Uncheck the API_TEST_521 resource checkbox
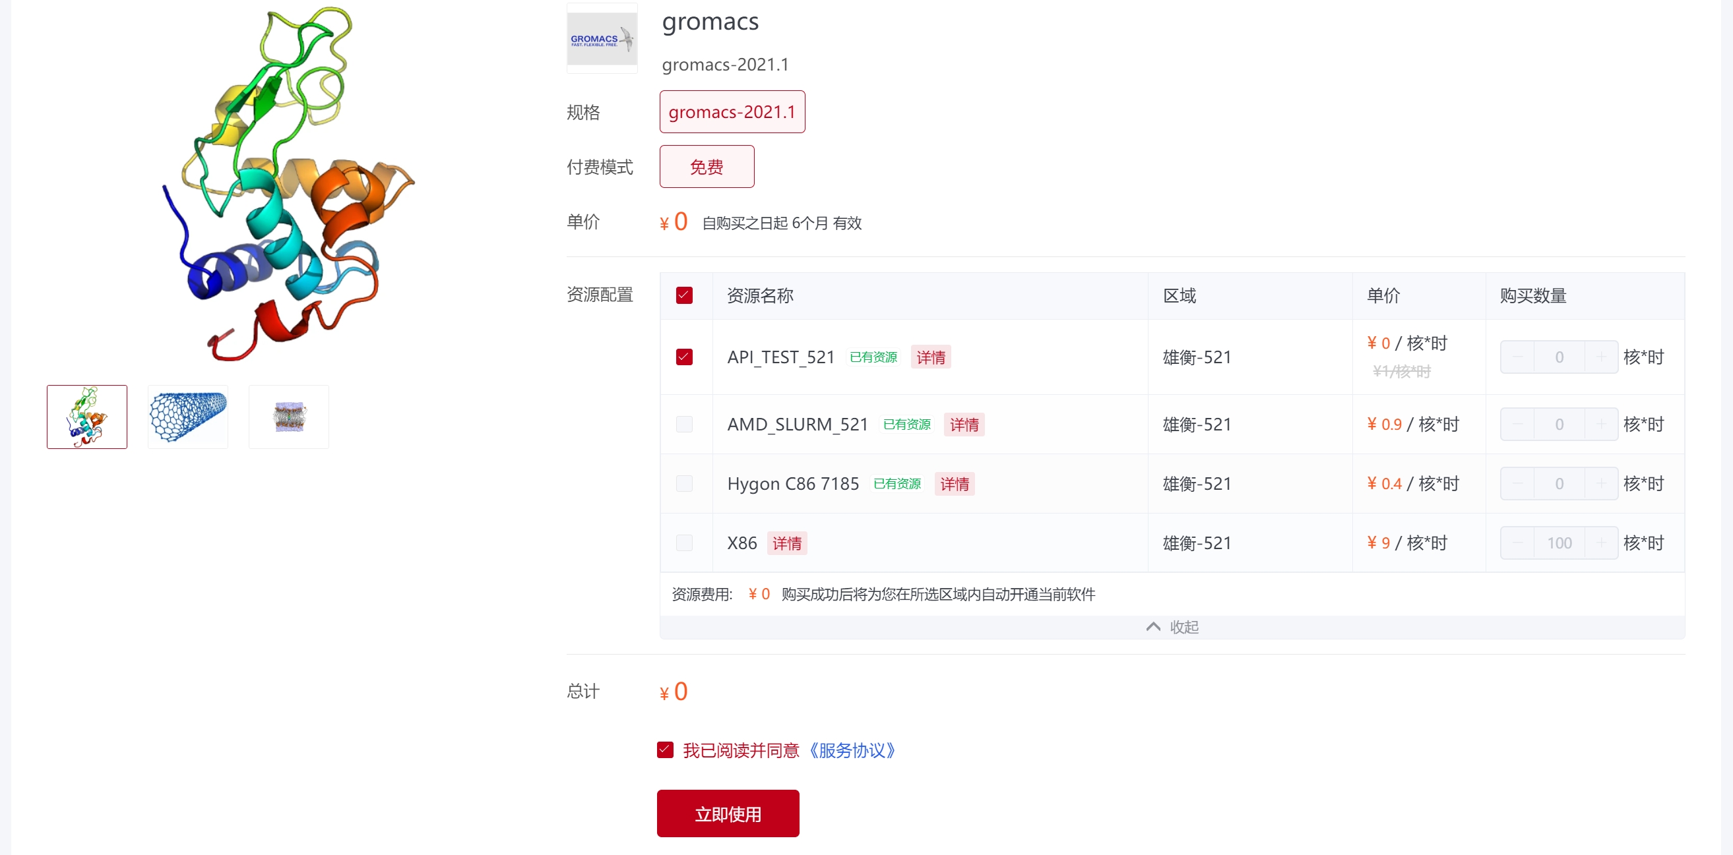Viewport: 1733px width, 855px height. coord(684,357)
